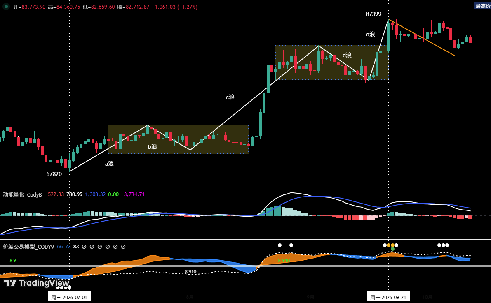The height and width of the screenshot is (303, 491).
Task: Select the 57820 low price label
Action: 54,174
